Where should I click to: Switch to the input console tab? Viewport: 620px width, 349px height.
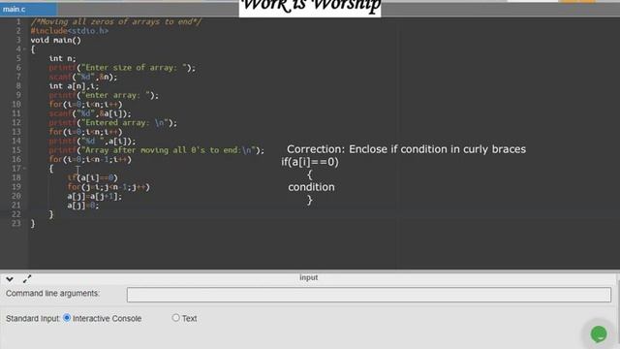click(x=308, y=278)
